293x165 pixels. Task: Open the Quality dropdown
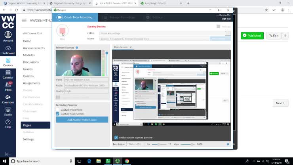(86, 91)
